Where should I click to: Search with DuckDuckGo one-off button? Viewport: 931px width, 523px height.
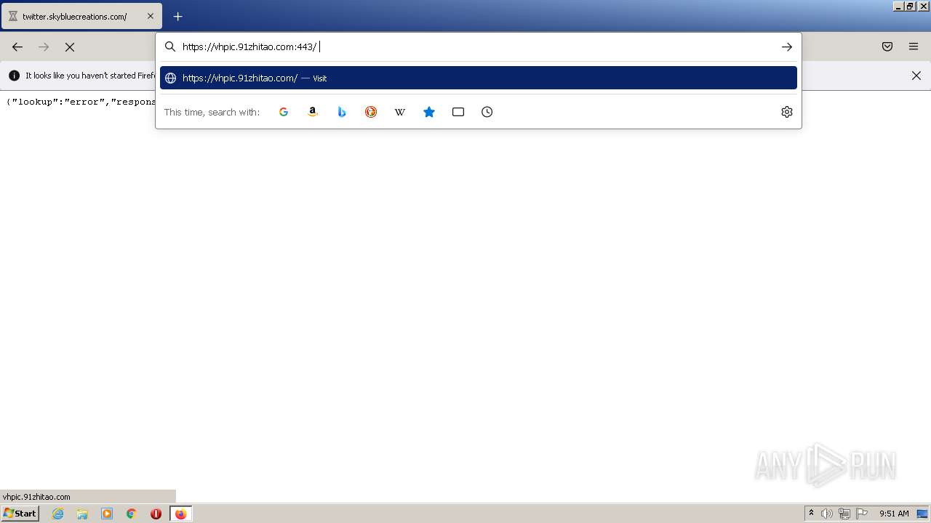[371, 112]
